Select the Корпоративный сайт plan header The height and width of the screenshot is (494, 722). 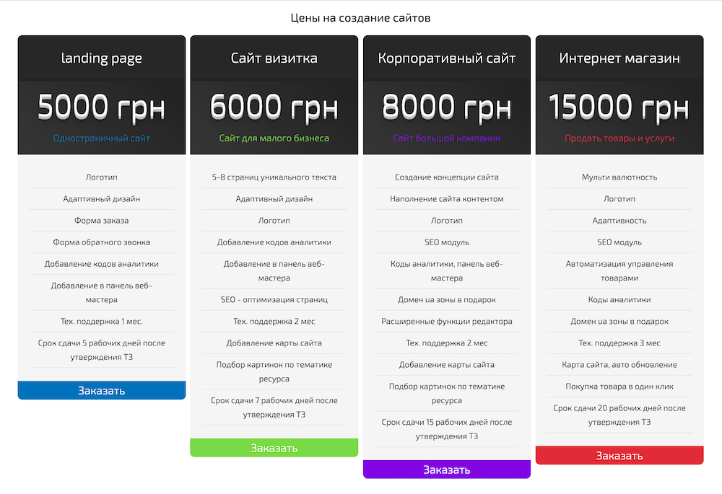coord(447,58)
